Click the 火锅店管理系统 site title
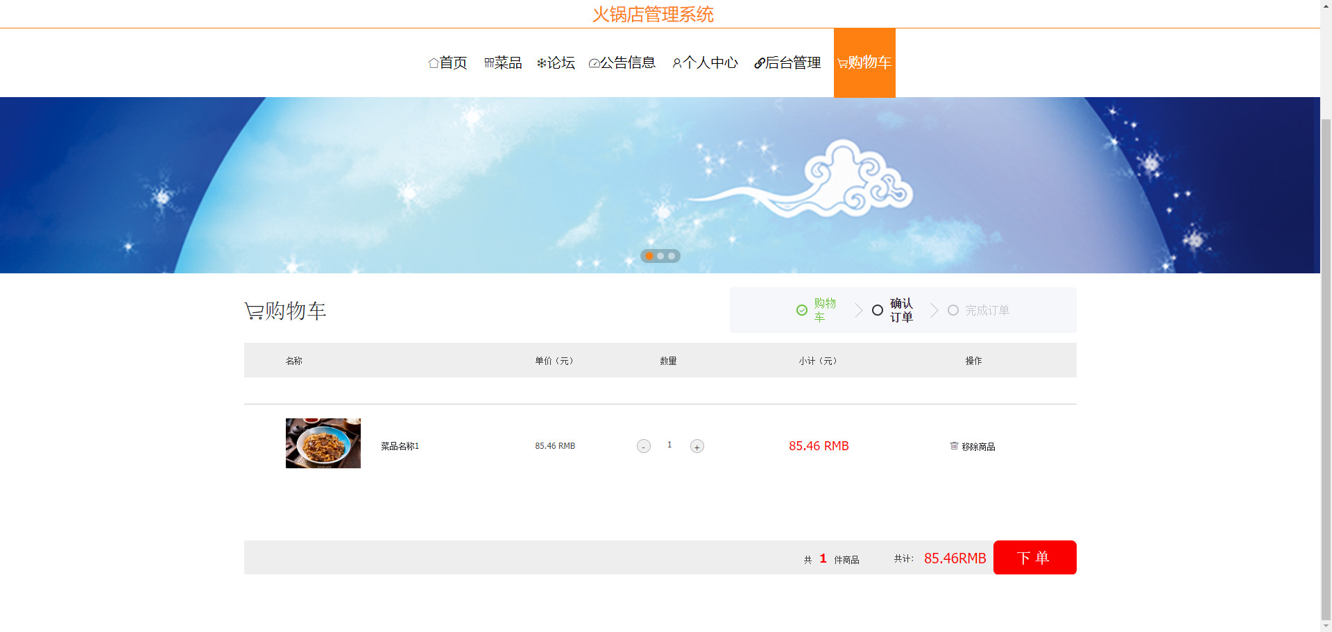This screenshot has width=1332, height=632. (653, 14)
